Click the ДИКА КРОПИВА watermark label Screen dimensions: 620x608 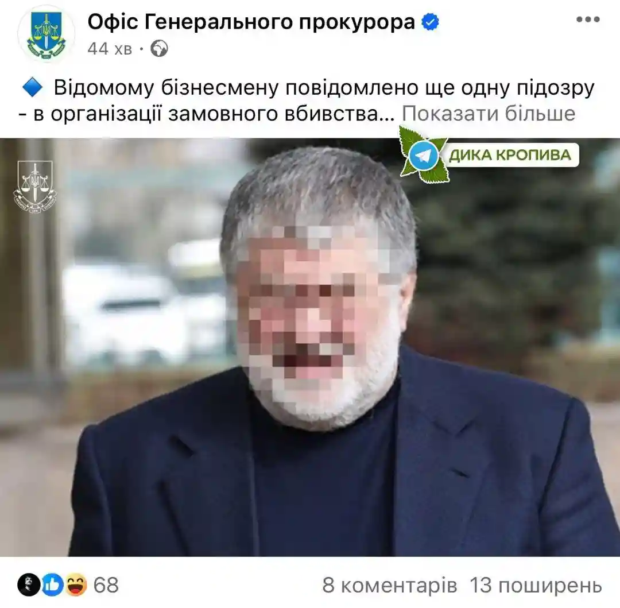coord(510,155)
